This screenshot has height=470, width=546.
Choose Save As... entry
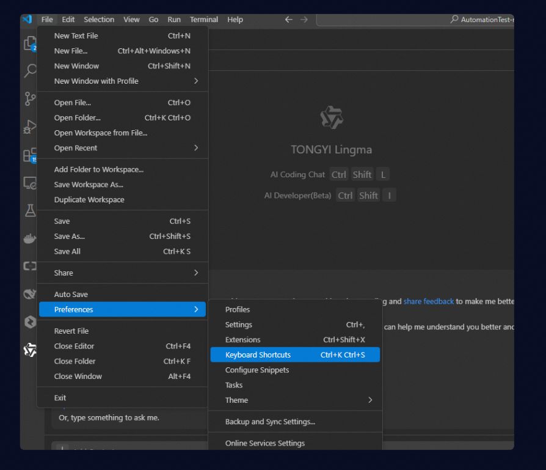click(x=122, y=236)
